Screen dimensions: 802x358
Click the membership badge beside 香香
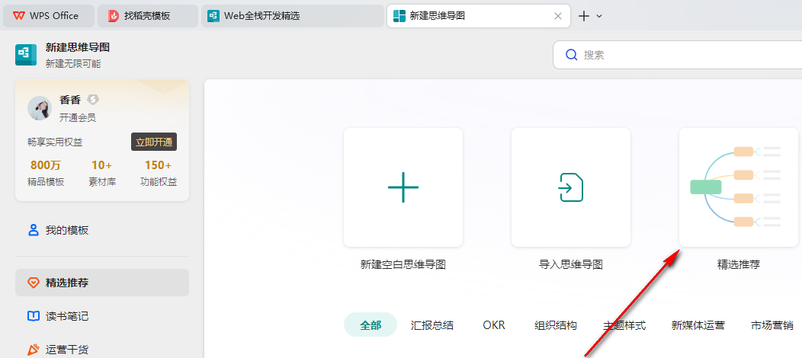[92, 100]
